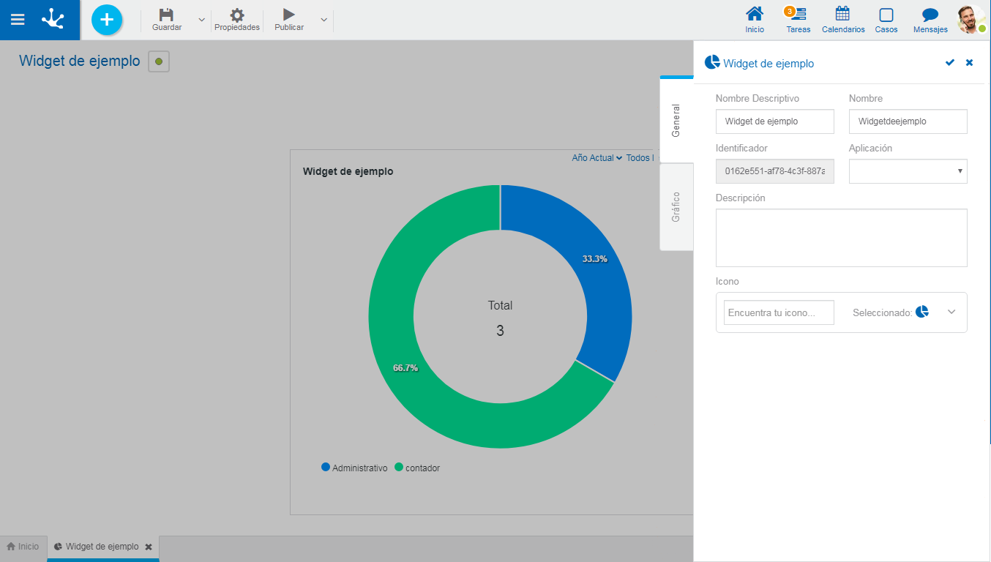Image resolution: width=991 pixels, height=562 pixels.
Task: Confirm panel with checkmark icon
Action: point(950,63)
